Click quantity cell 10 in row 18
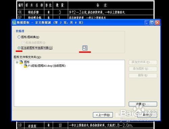This screenshot has width=169, height=129. [x=60, y=125]
